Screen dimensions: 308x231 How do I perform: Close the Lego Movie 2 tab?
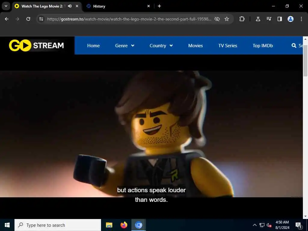coord(77,6)
